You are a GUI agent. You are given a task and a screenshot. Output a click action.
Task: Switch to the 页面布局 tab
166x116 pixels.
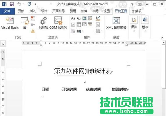coord(58,11)
